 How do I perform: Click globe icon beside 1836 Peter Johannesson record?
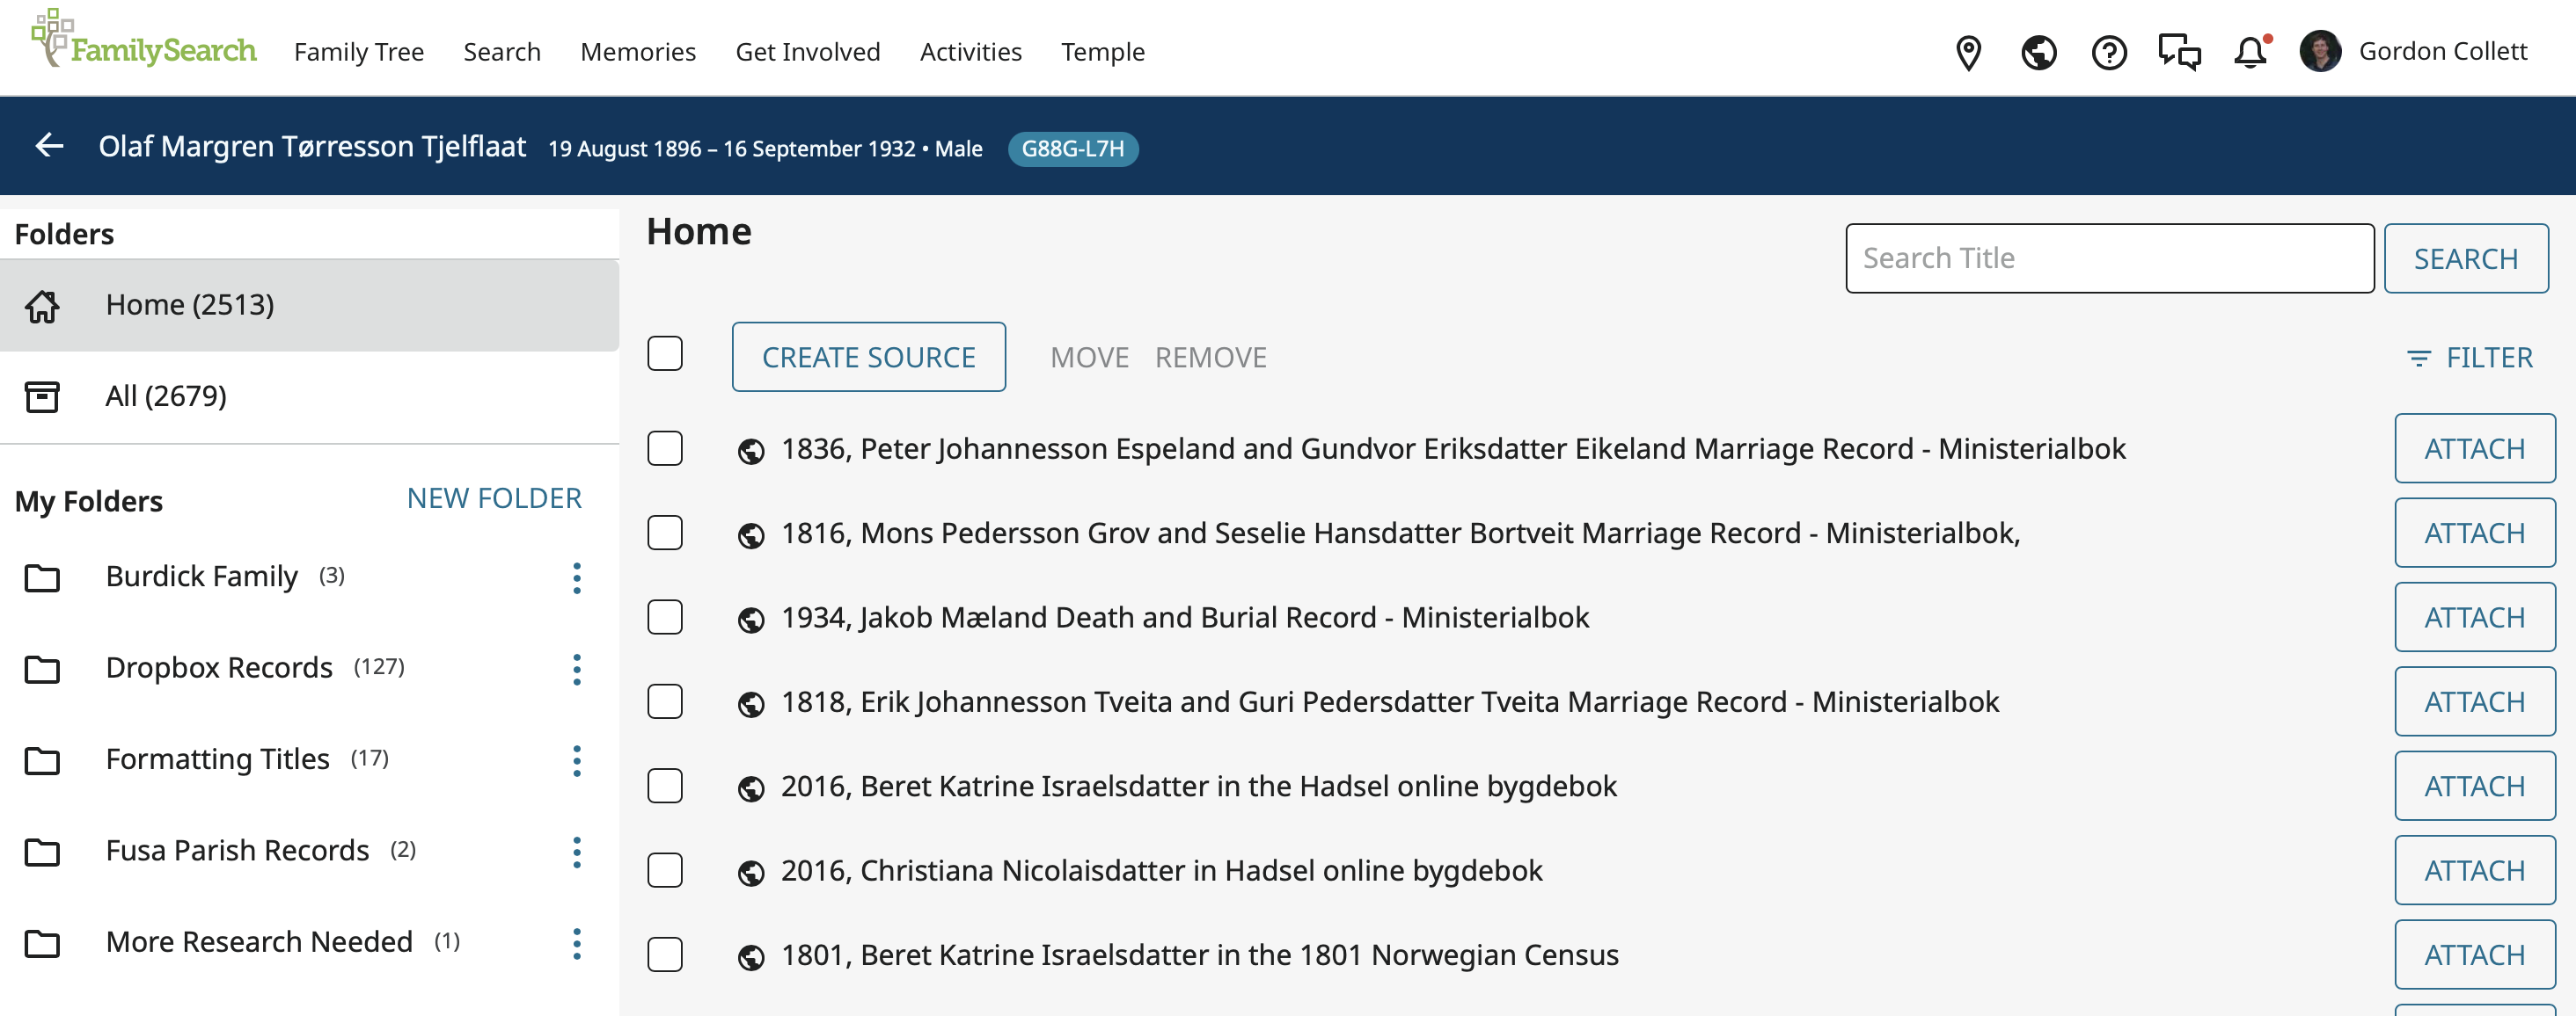click(x=751, y=452)
